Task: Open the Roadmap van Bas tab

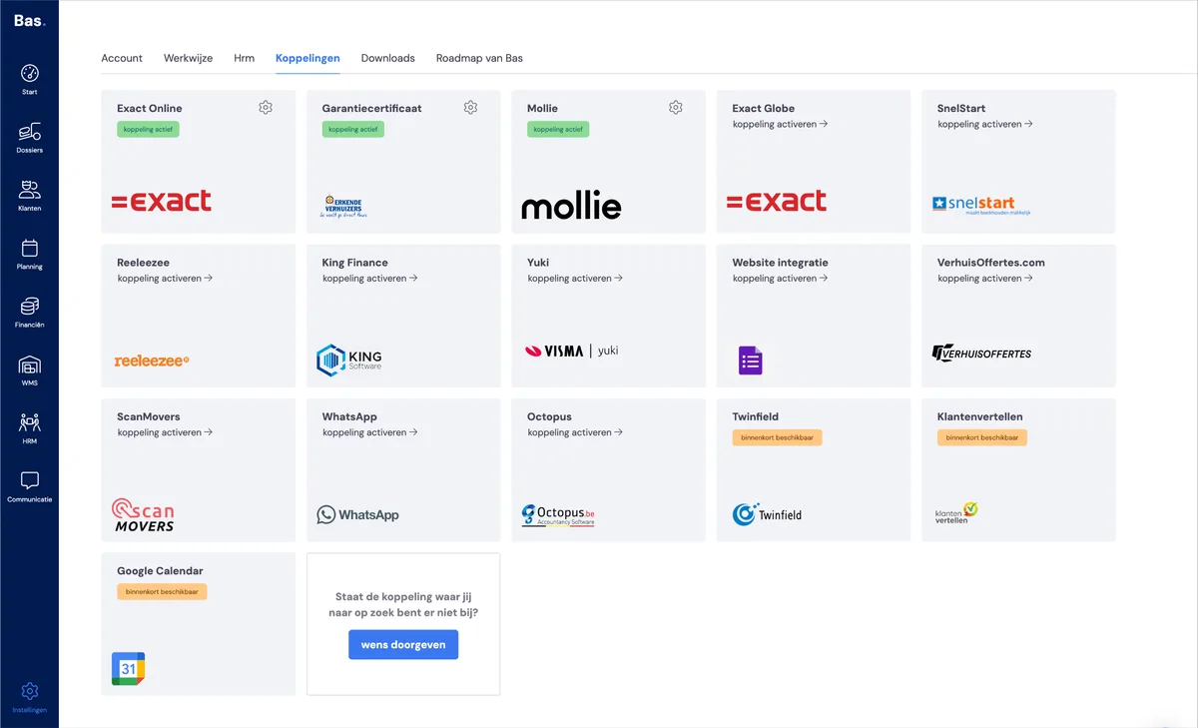Action: pyautogui.click(x=479, y=58)
